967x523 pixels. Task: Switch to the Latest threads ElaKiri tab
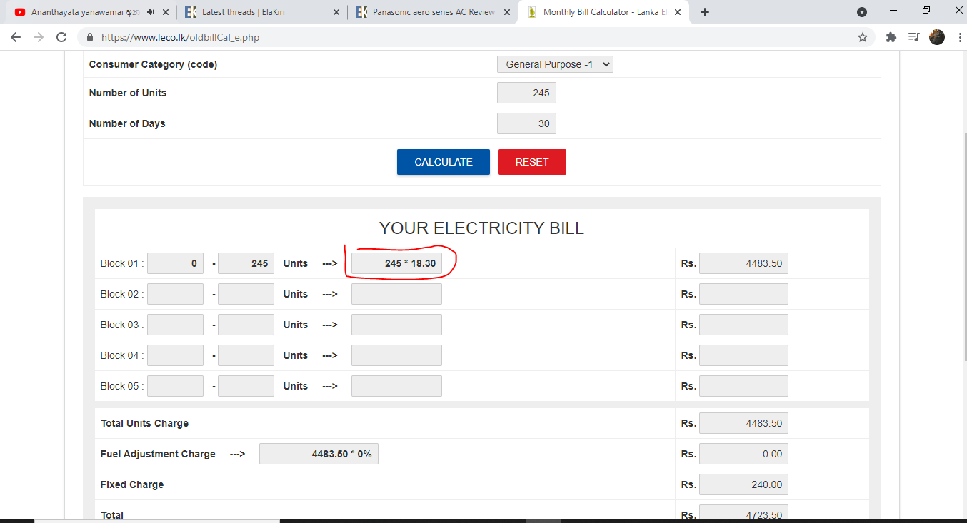click(262, 12)
